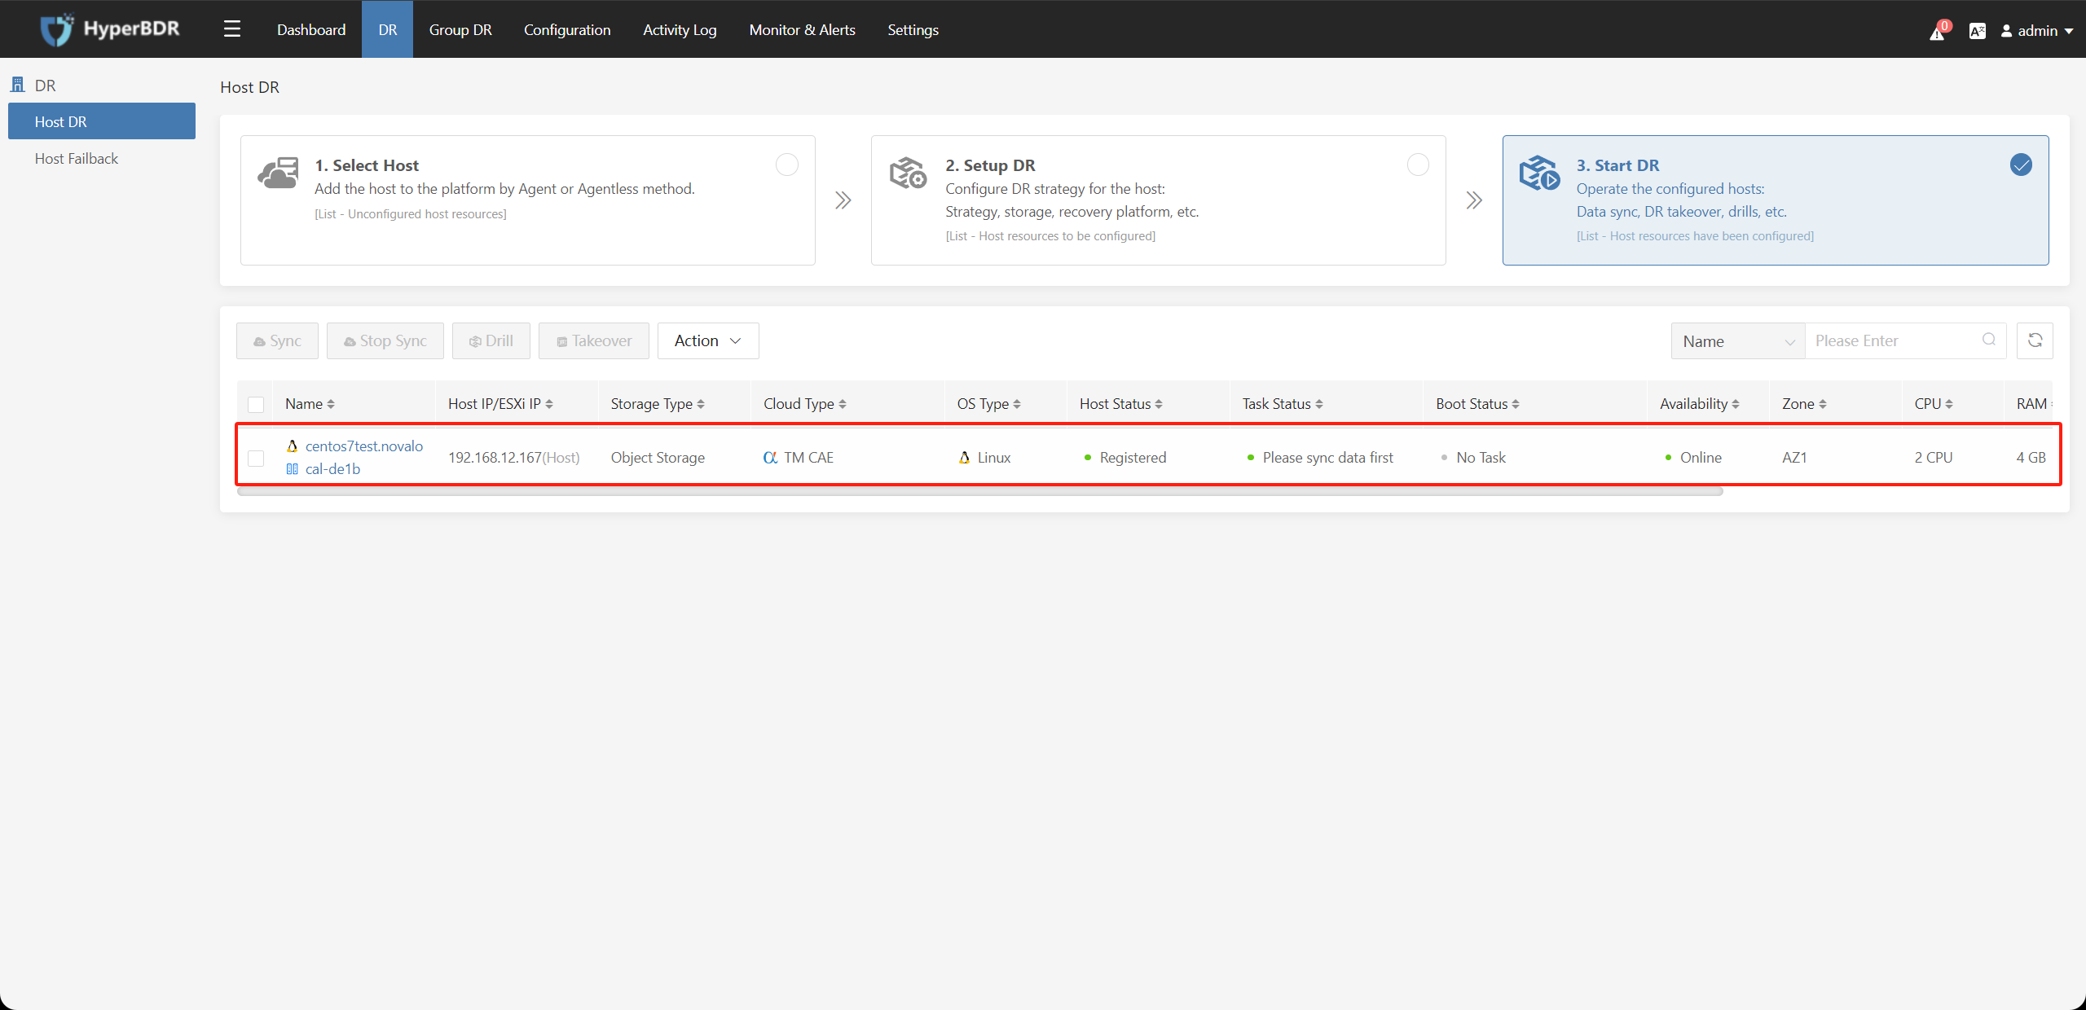Sort by CPU column
Viewport: 2086px width, 1010px height.
click(x=1949, y=404)
